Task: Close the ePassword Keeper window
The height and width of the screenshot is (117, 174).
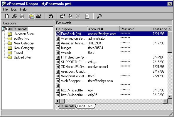Action: [x=170, y=4]
